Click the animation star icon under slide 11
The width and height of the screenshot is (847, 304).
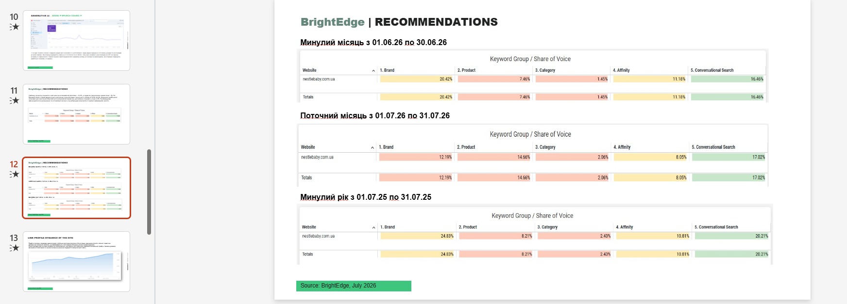(x=15, y=100)
